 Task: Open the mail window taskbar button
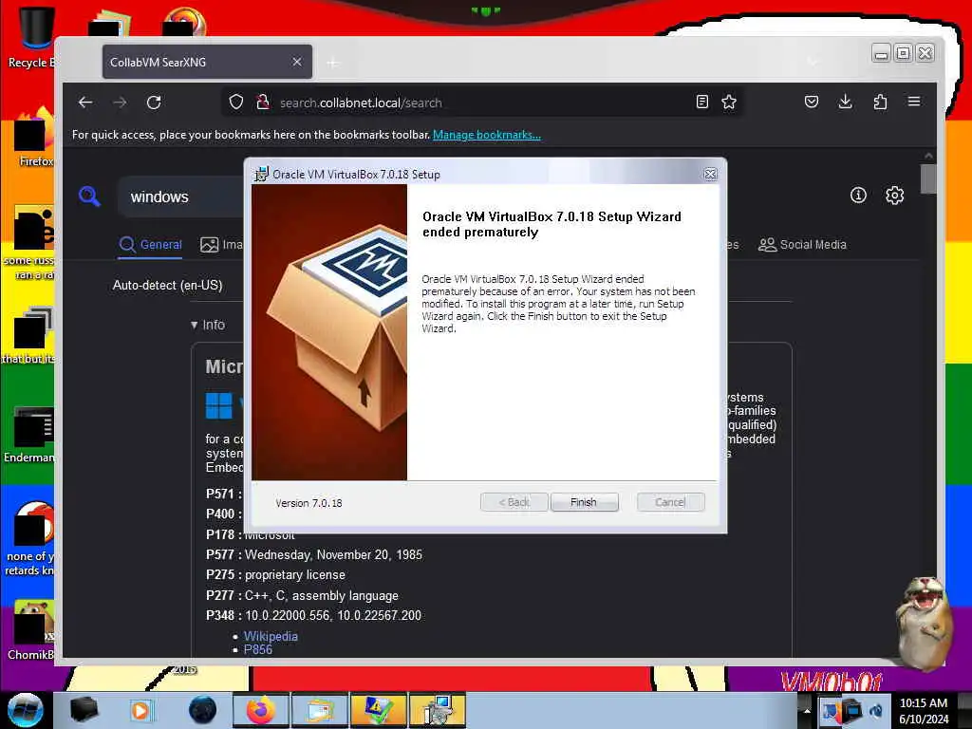point(319,710)
